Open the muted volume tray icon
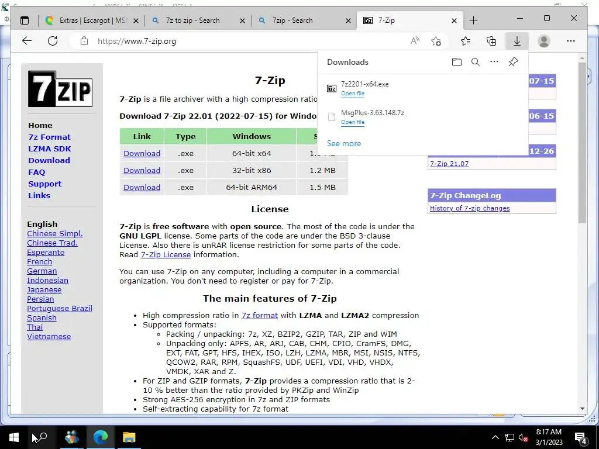The image size is (599, 449). (524, 437)
